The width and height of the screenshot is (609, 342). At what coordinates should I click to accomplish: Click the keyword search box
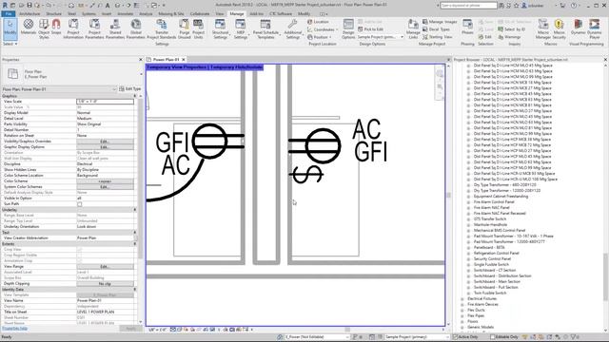tap(468, 6)
